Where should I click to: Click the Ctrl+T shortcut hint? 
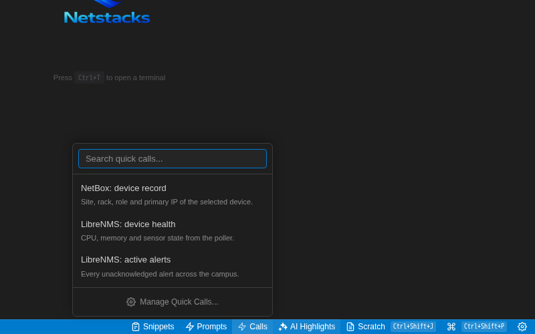89,77
